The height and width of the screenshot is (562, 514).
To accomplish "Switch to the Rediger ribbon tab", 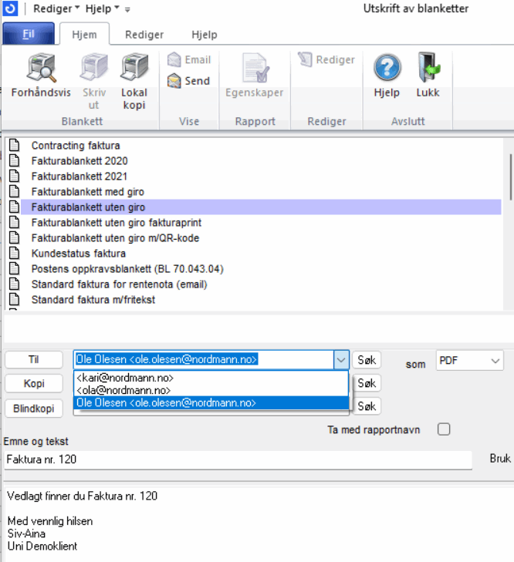I will [x=144, y=35].
